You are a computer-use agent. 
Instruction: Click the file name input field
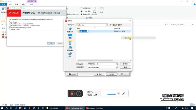[x=102, y=64]
